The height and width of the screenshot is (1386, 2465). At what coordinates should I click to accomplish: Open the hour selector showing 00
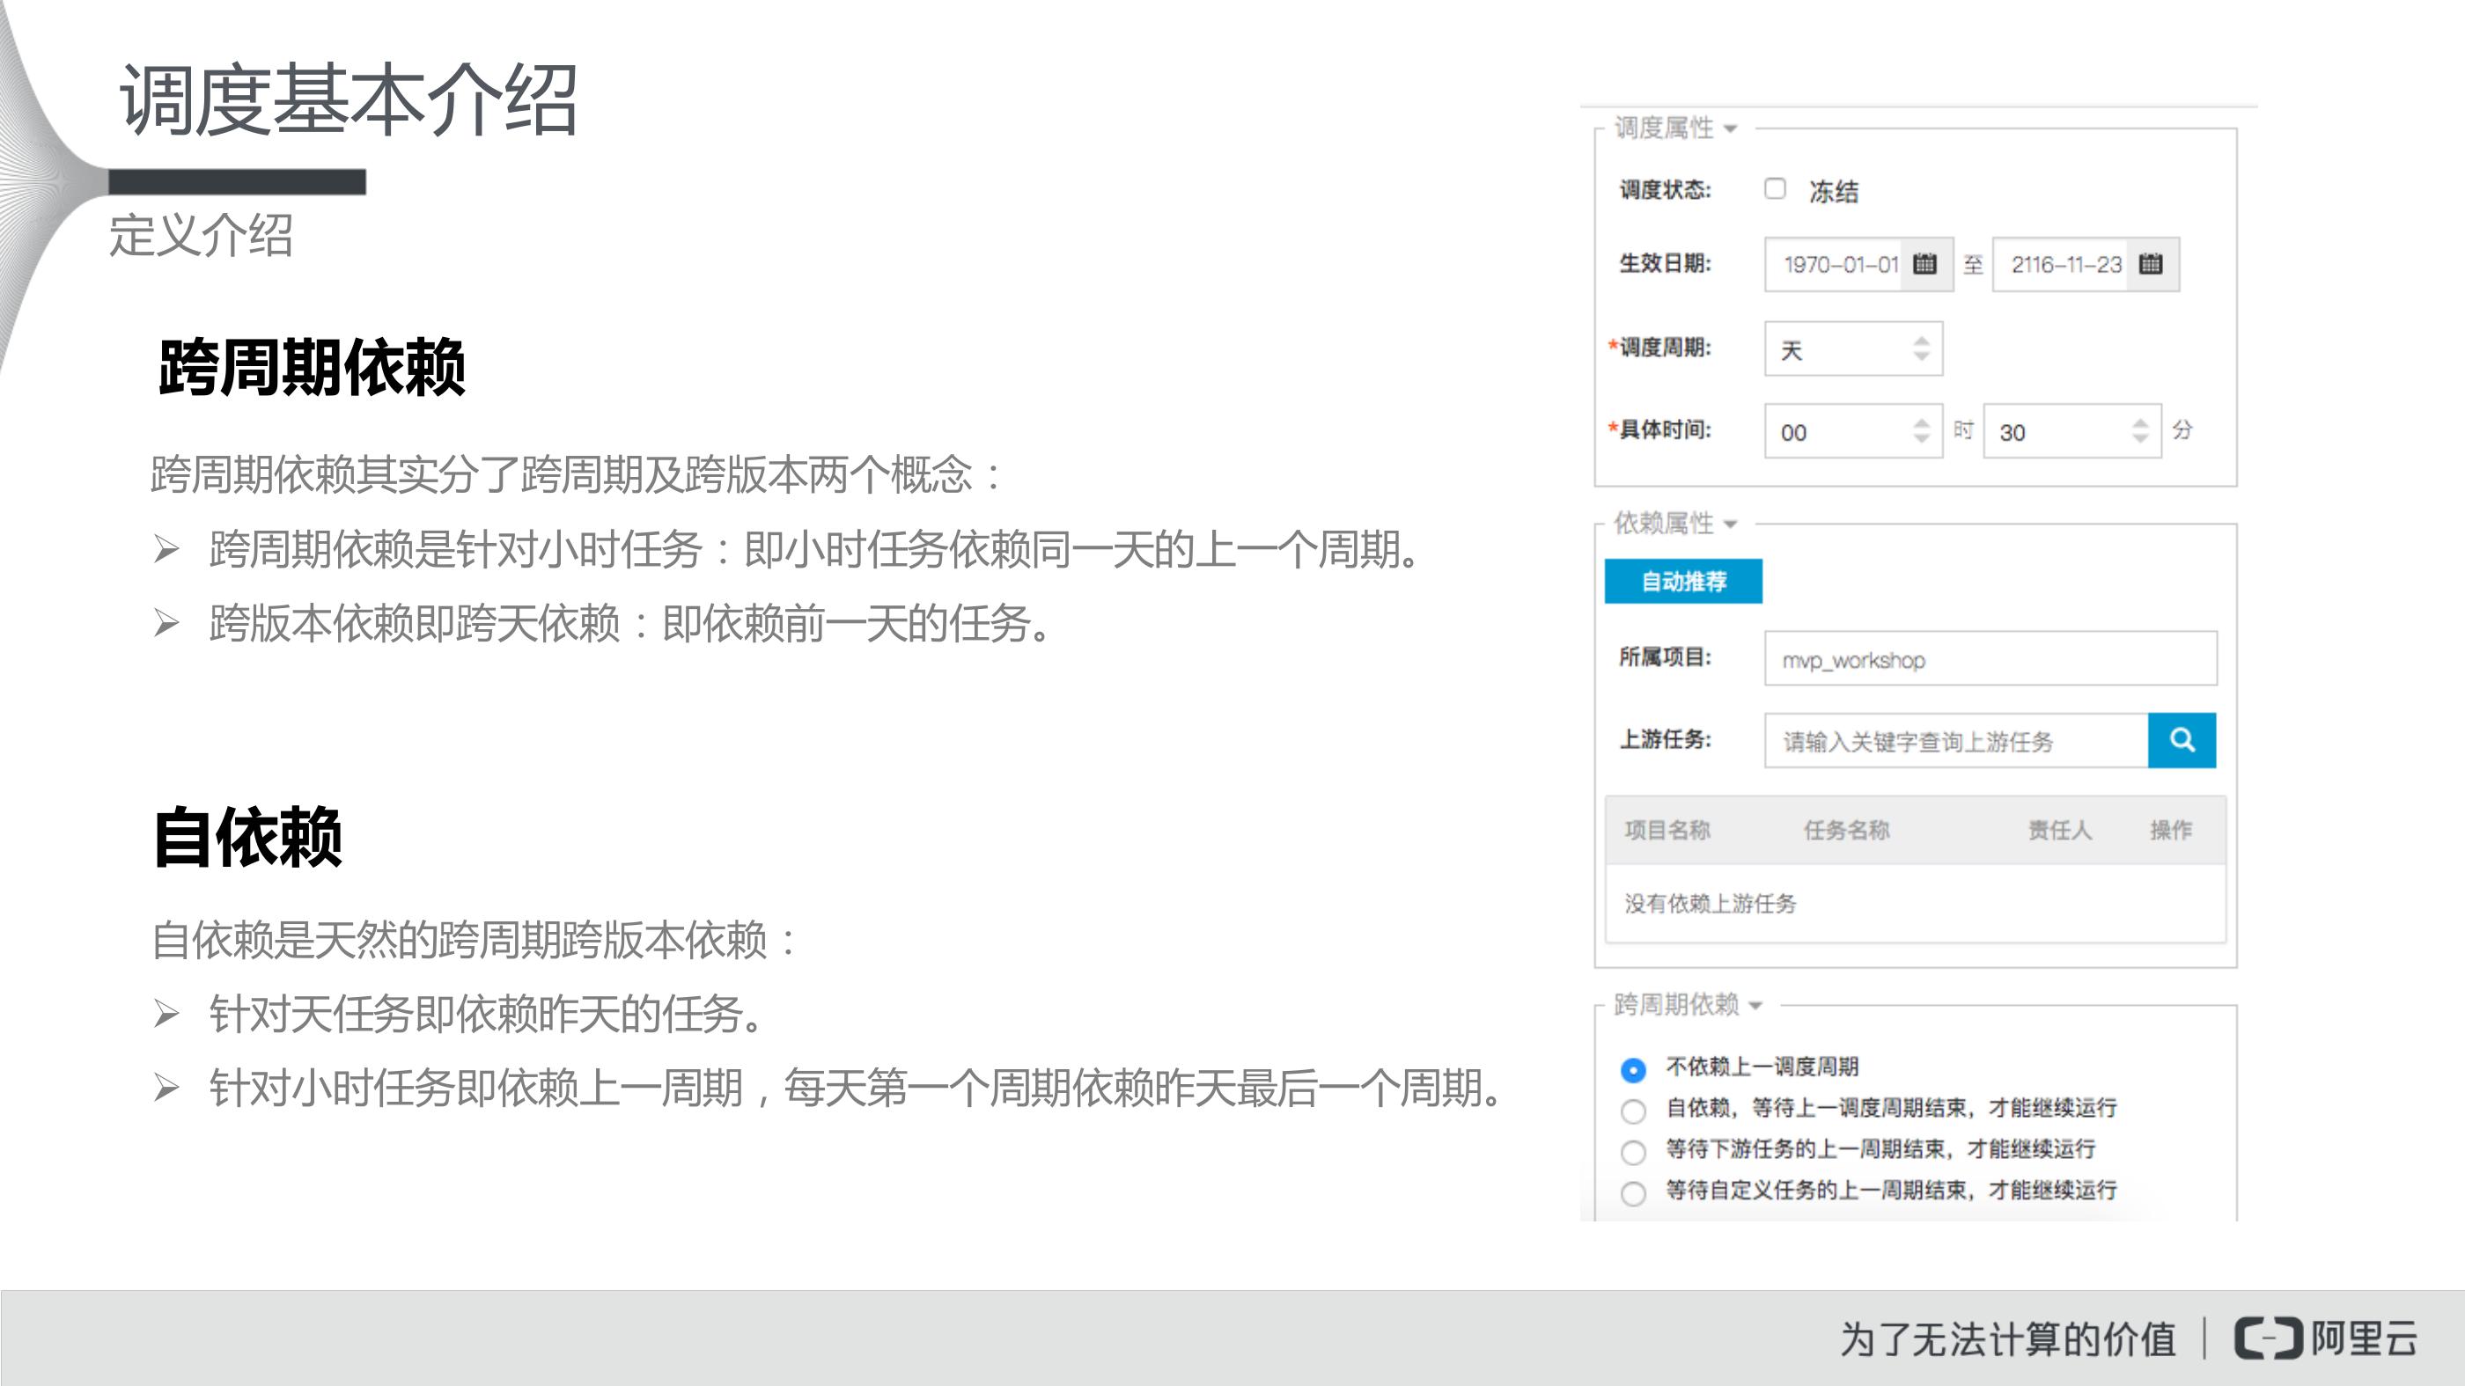1853,431
